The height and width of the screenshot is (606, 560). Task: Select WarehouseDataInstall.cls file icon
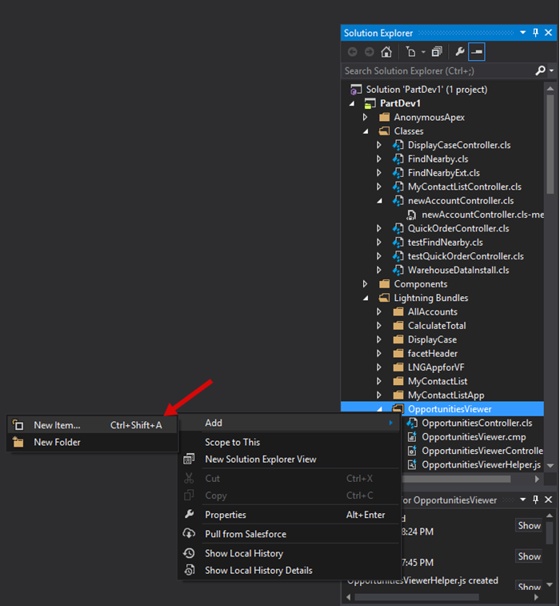398,270
